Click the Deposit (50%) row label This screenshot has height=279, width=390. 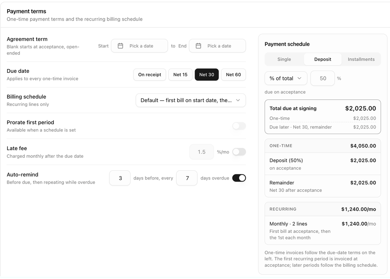tap(286, 160)
